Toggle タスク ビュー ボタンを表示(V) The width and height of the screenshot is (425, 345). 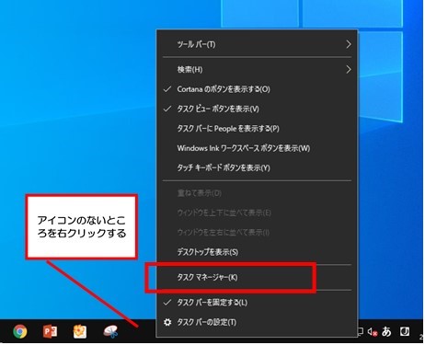point(257,109)
